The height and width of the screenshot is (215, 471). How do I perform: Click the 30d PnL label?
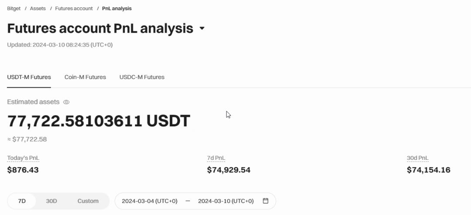tap(417, 158)
